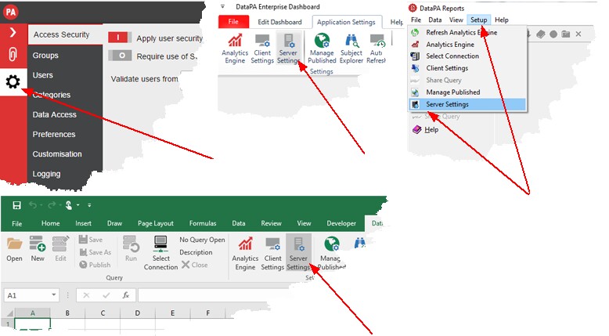Switch to the Excel Home tab

tap(51, 223)
